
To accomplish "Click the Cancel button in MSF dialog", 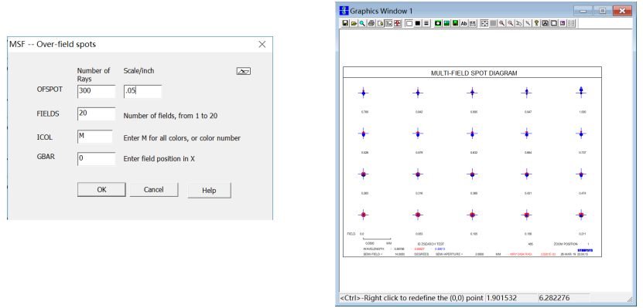I will (154, 190).
